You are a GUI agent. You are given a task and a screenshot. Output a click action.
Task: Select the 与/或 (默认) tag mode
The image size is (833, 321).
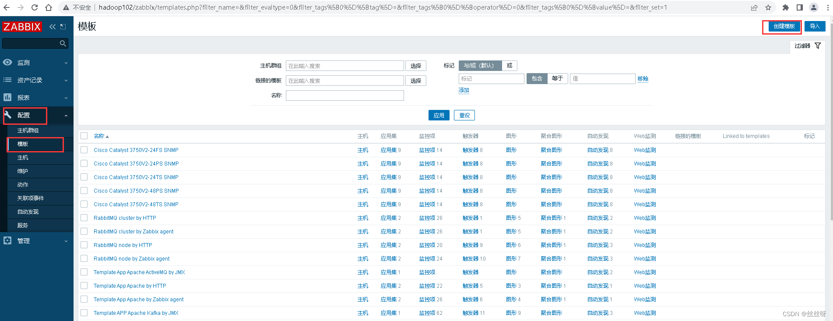click(480, 66)
